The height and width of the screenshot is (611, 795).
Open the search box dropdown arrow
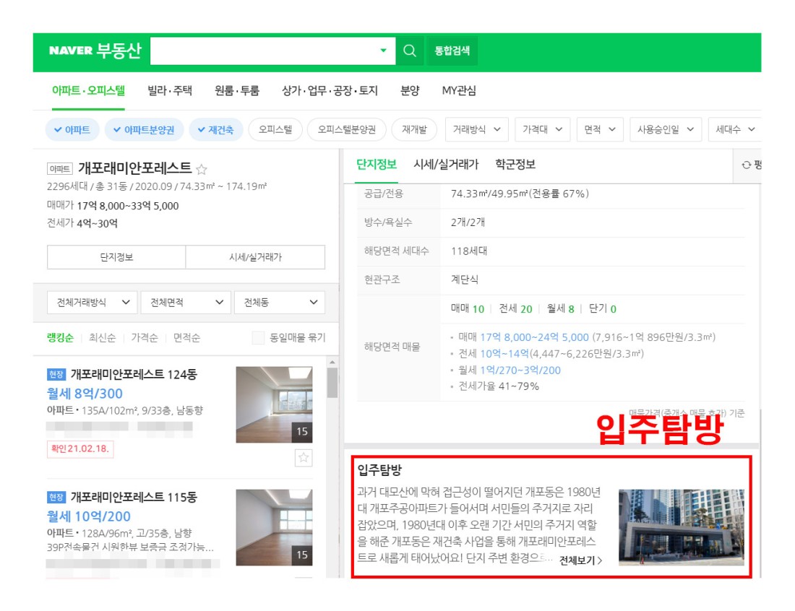[x=383, y=50]
